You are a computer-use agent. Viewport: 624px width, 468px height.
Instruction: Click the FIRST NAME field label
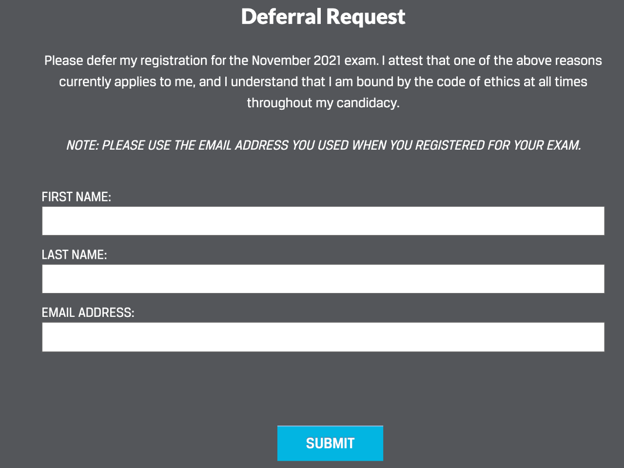pos(76,197)
